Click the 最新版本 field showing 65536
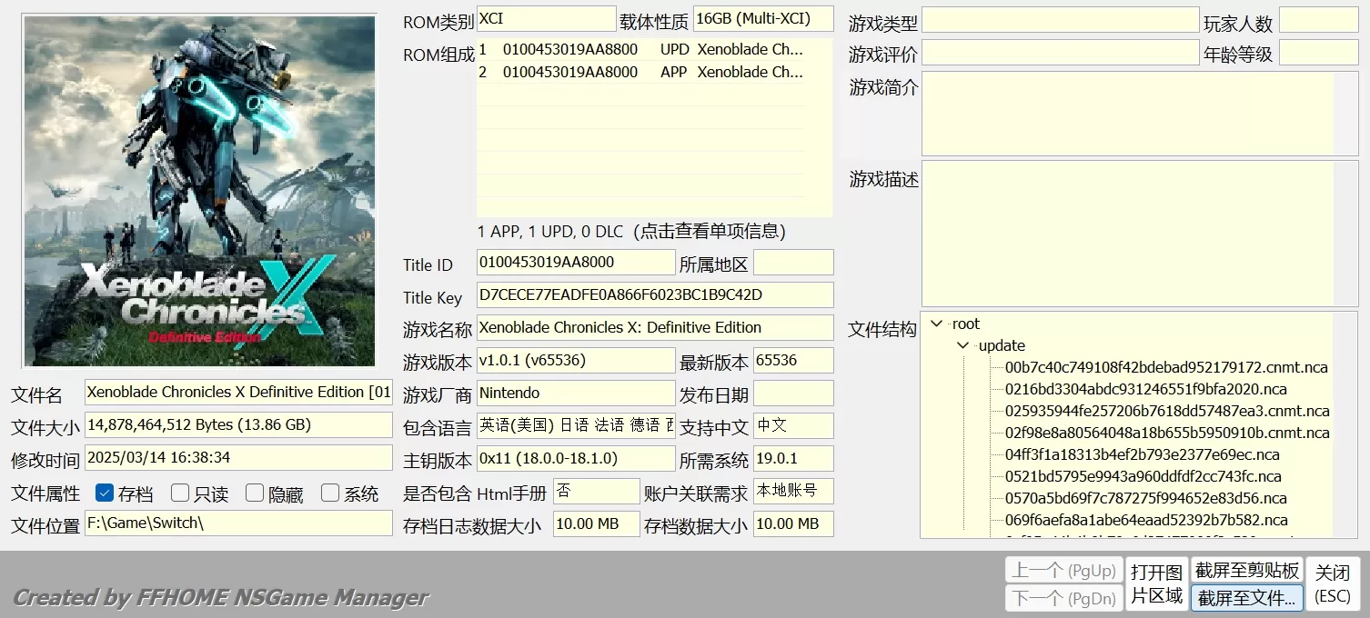The width and height of the screenshot is (1370, 618). [793, 361]
